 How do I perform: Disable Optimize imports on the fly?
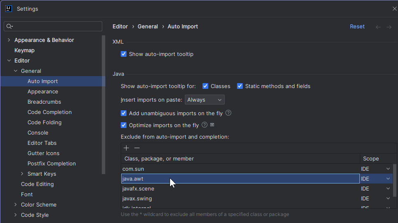pos(124,125)
